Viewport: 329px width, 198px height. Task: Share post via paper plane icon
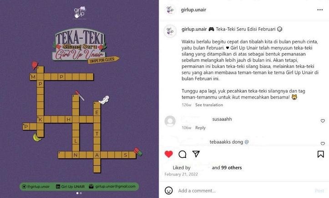[196, 154]
